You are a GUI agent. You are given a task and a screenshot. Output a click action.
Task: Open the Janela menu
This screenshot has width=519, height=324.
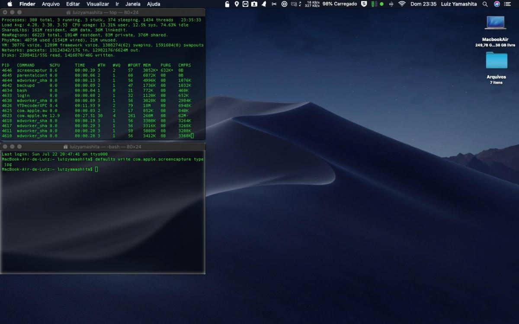coord(133,4)
